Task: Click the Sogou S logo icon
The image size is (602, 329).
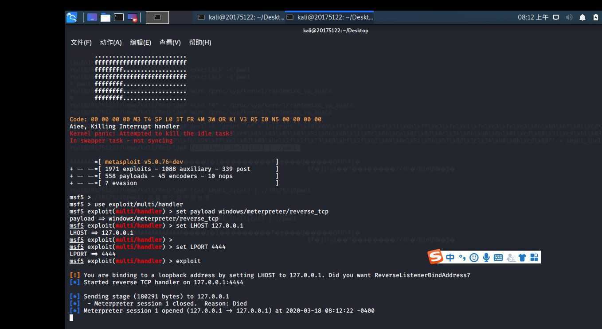Action: point(435,256)
